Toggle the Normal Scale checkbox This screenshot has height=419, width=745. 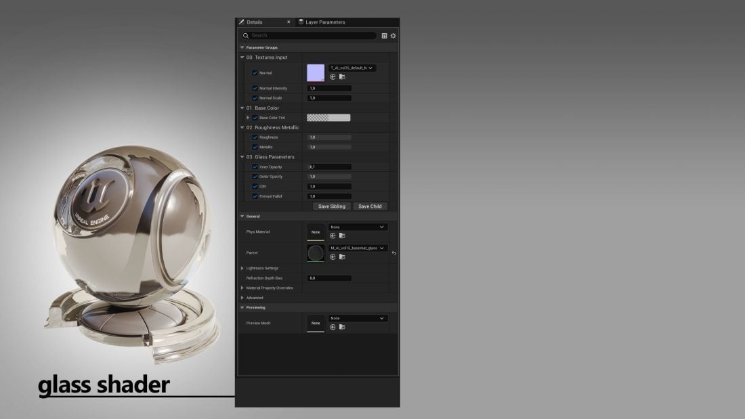[x=255, y=98]
